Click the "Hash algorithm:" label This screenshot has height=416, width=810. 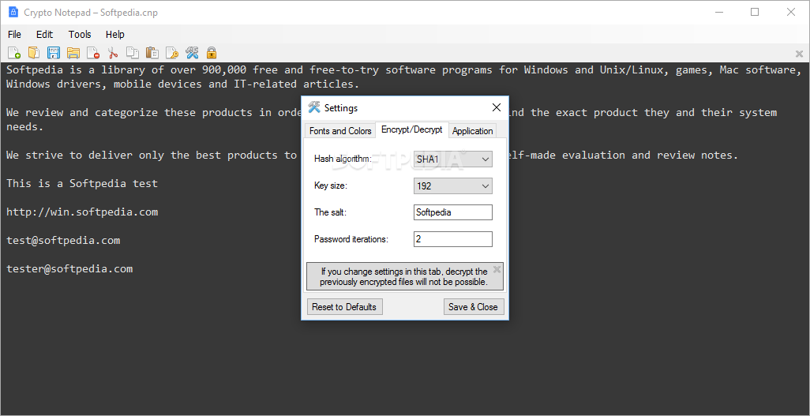point(343,159)
